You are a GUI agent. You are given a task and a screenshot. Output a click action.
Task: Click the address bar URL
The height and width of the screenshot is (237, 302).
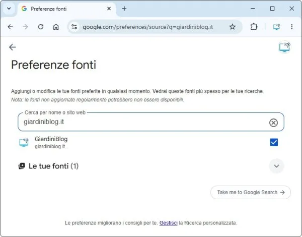(x=147, y=27)
